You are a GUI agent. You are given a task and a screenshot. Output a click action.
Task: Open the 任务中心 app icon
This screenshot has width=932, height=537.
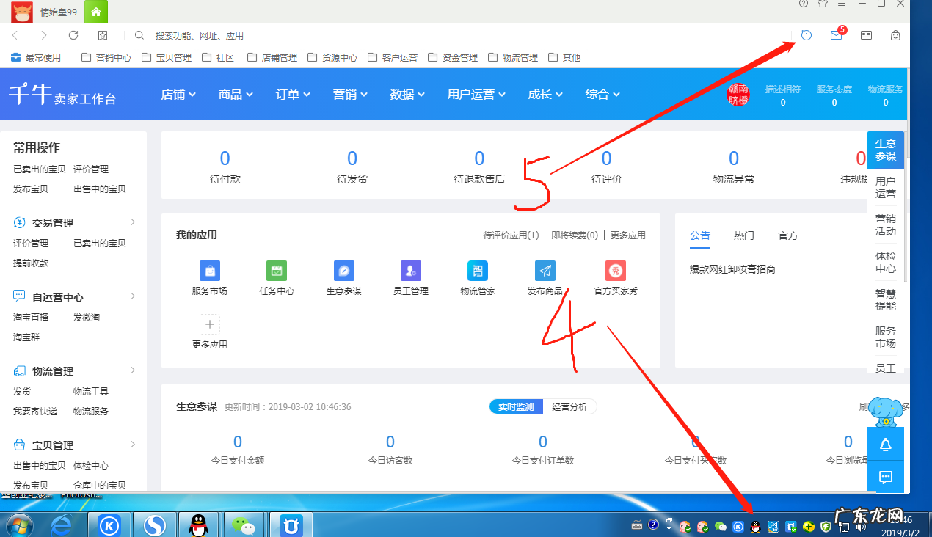[x=276, y=271]
